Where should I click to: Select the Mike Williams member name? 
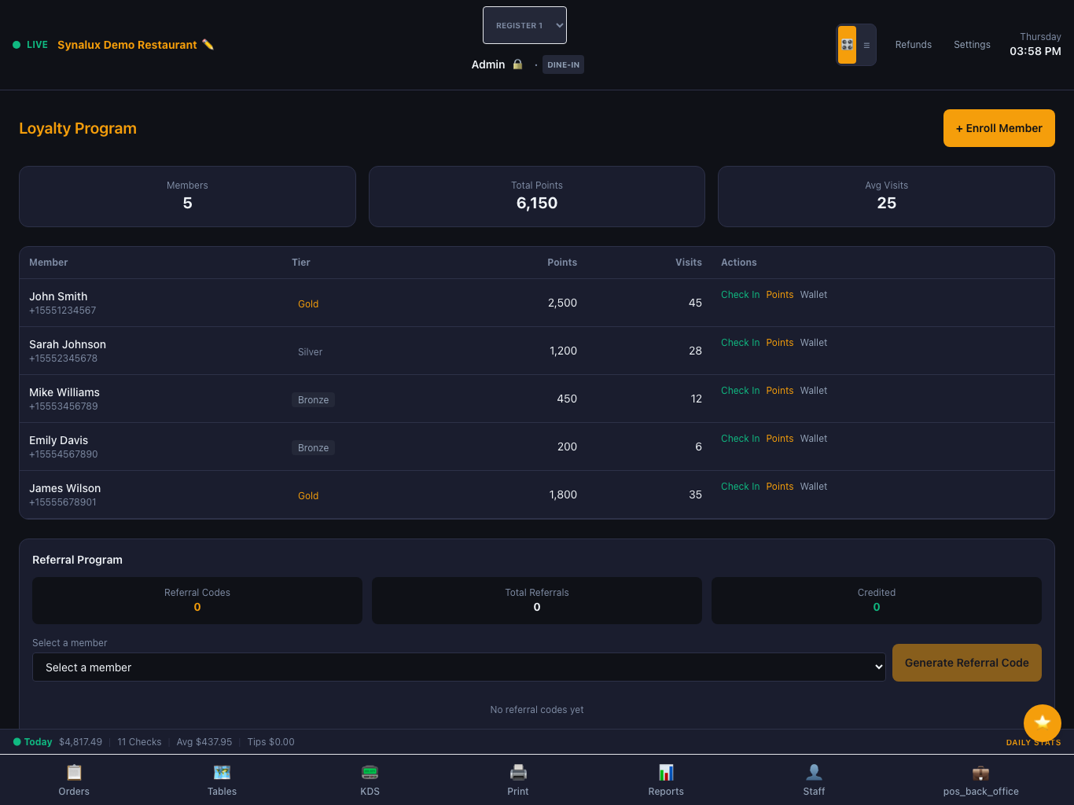coord(64,392)
